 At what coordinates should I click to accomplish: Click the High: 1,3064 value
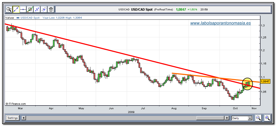[74, 18]
